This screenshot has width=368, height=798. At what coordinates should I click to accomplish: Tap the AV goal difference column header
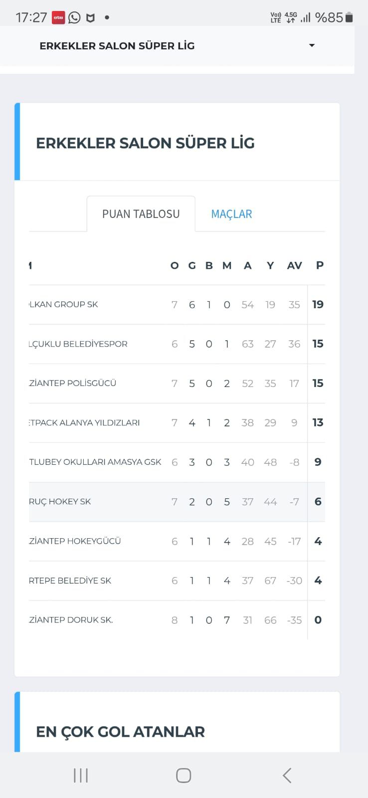coord(294,265)
